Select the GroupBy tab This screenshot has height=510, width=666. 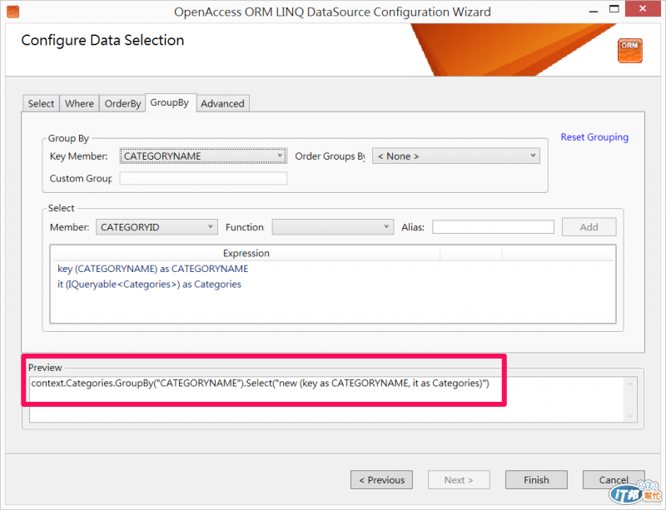coord(170,103)
